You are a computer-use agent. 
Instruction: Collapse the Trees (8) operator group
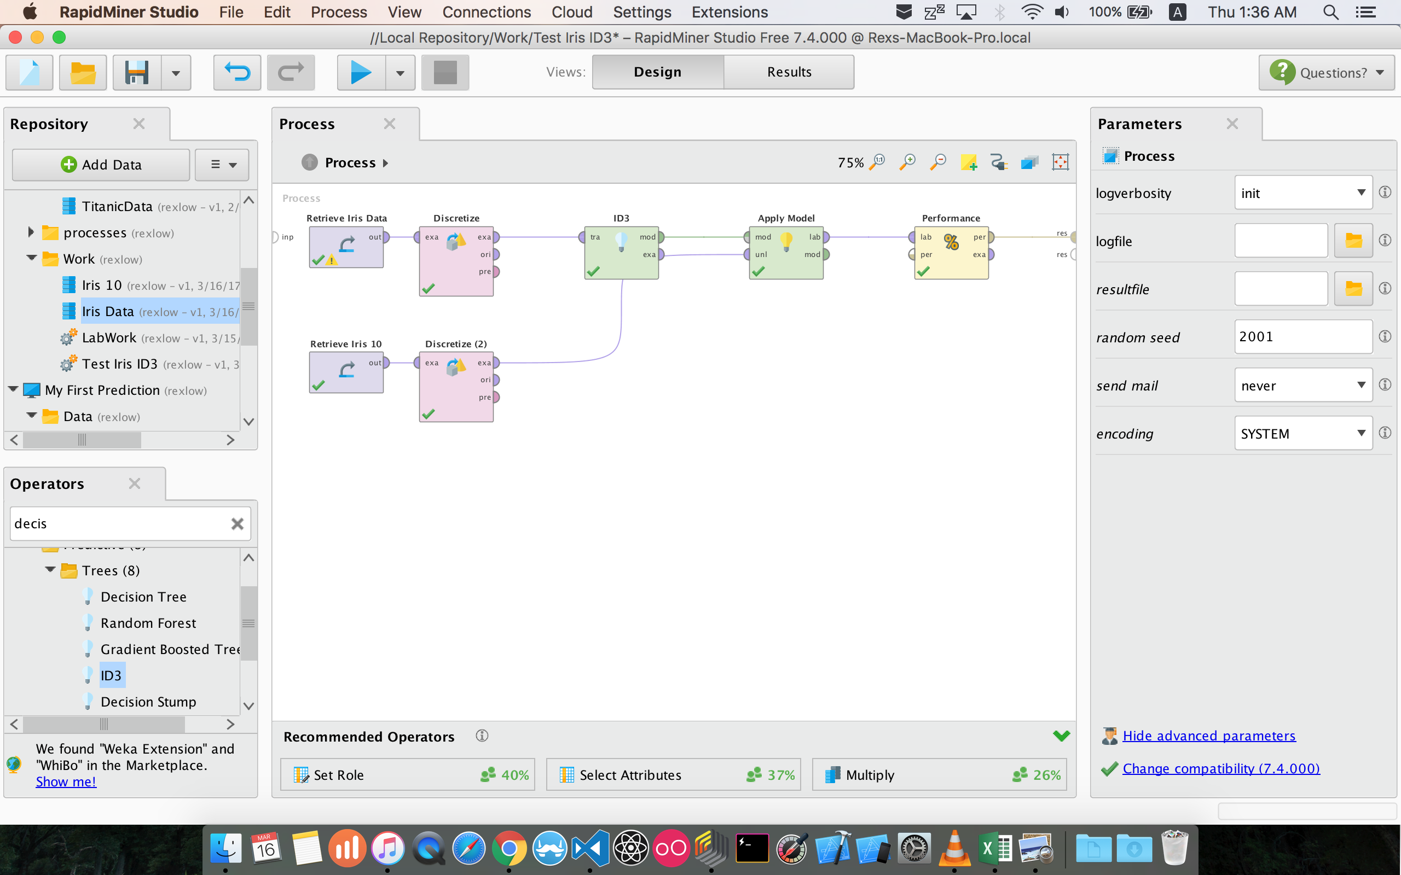tap(50, 570)
